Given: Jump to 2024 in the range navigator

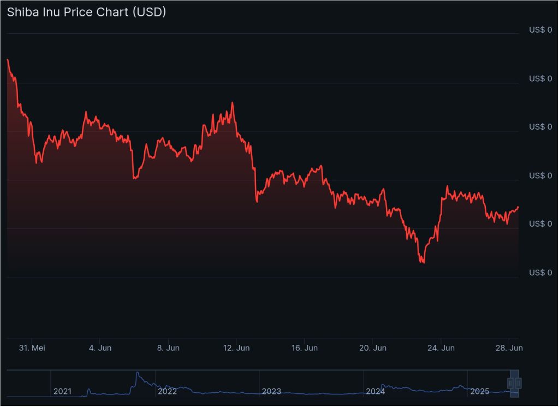Looking at the screenshot, I should click(376, 392).
